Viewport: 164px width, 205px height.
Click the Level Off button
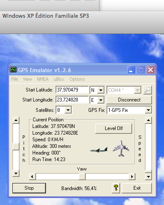tap(113, 128)
